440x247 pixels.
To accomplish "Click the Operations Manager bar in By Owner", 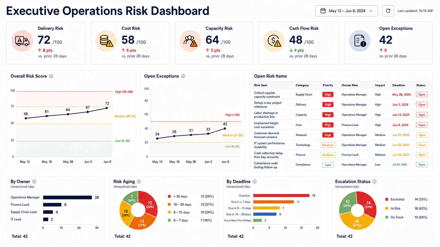I will pyautogui.click(x=67, y=197).
